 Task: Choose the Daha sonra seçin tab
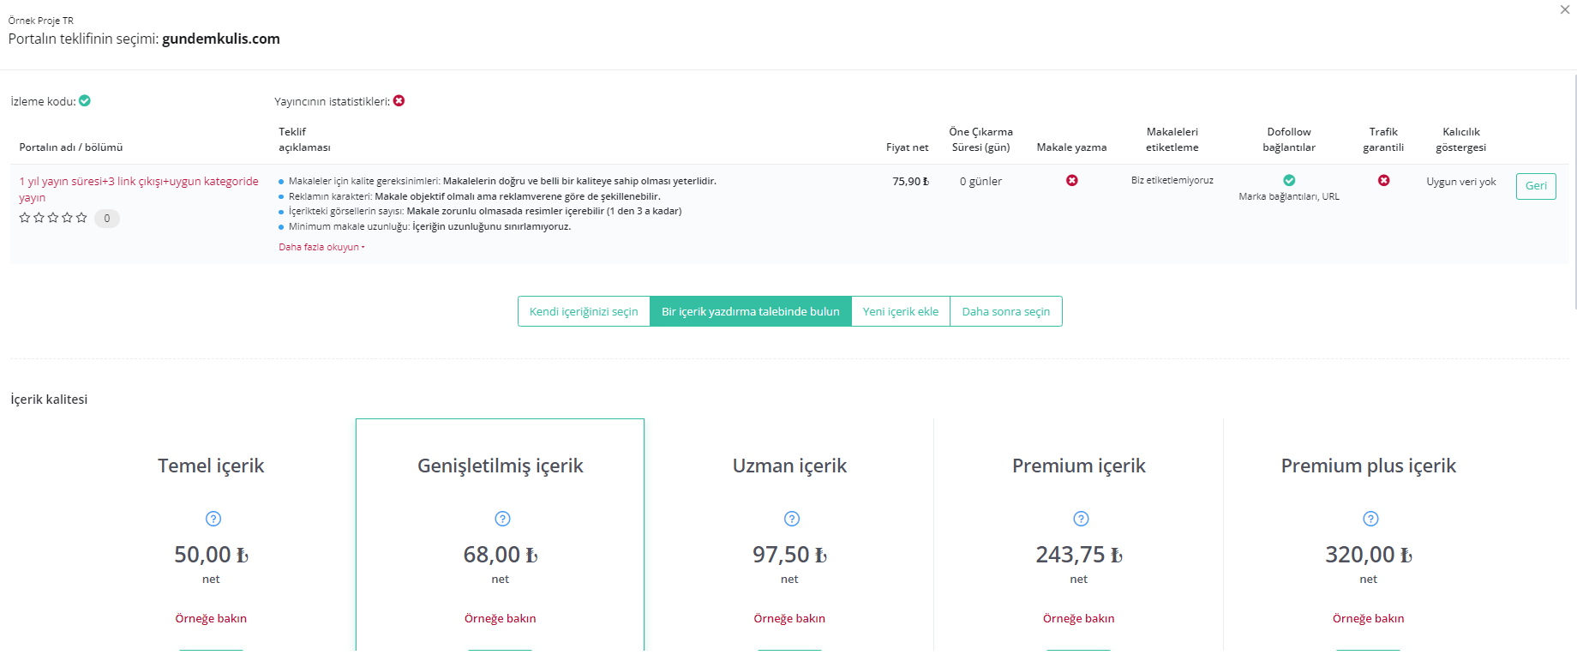tap(1006, 311)
